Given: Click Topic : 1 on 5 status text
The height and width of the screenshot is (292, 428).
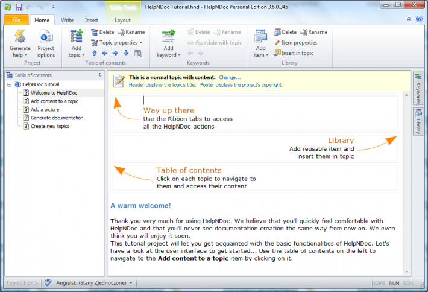Looking at the screenshot, I should coord(22,283).
